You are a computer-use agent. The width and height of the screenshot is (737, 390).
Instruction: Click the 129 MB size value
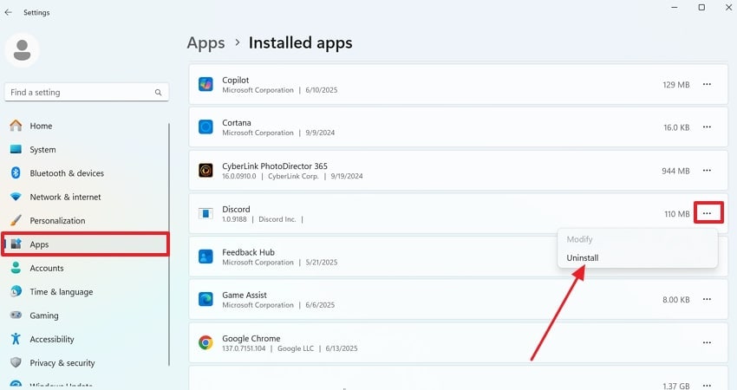(676, 85)
